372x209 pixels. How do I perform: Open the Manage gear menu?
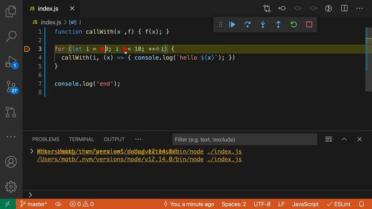(x=11, y=187)
